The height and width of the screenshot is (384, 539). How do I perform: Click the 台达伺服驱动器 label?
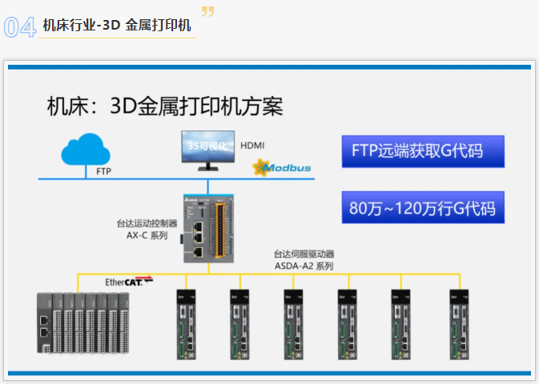[x=304, y=254]
